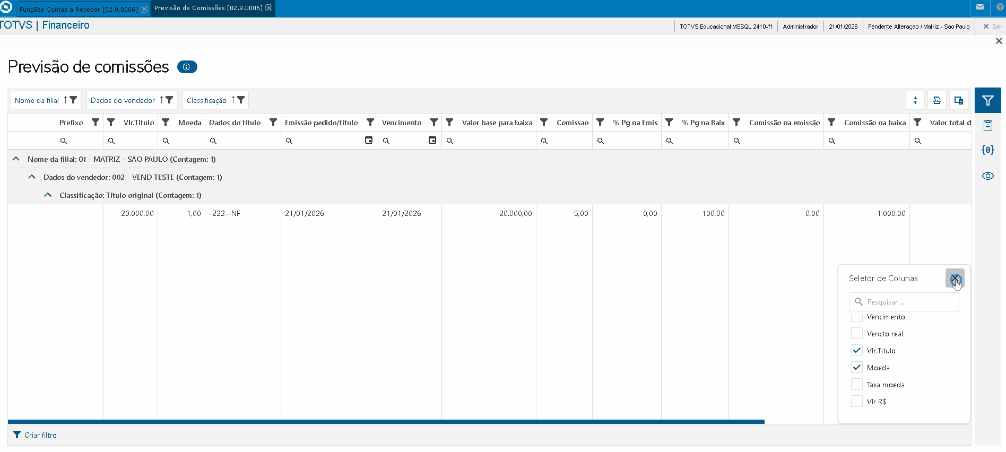Export the grid to XLSX
The height and width of the screenshot is (452, 1006).
coord(937,100)
